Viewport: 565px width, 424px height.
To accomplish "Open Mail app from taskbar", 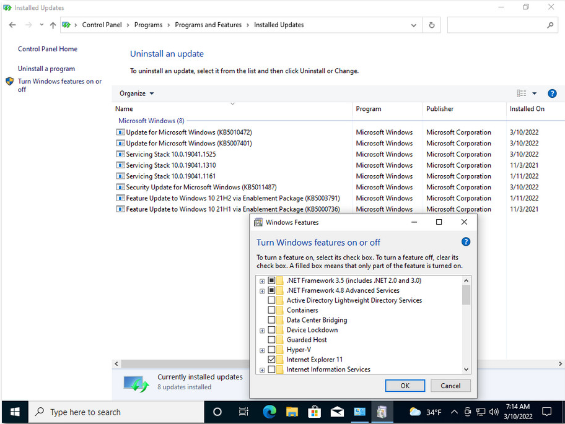I will click(x=337, y=412).
